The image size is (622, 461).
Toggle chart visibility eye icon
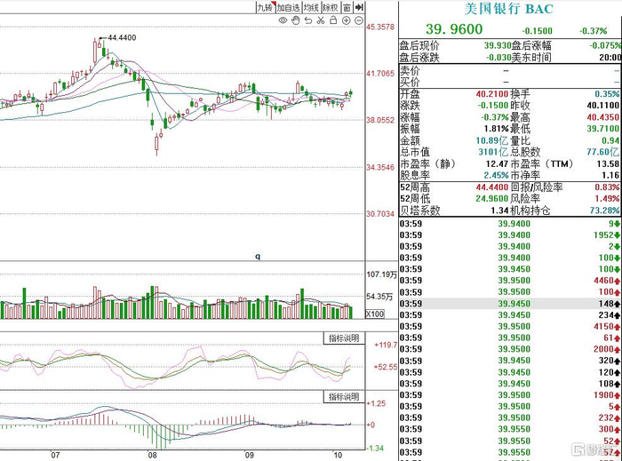click(x=283, y=20)
